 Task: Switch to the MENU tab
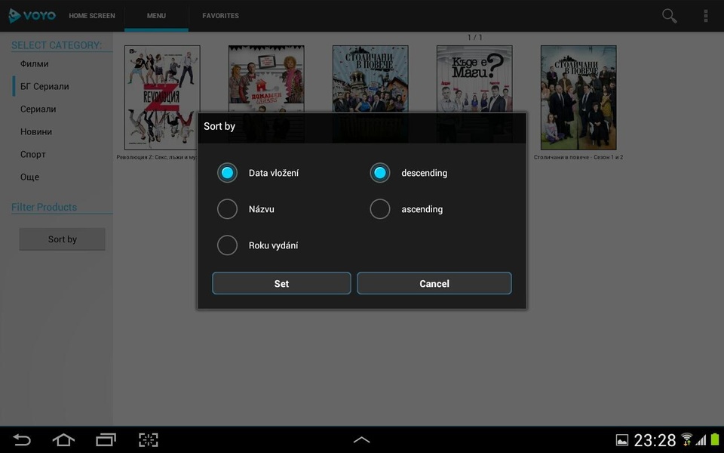(x=156, y=16)
